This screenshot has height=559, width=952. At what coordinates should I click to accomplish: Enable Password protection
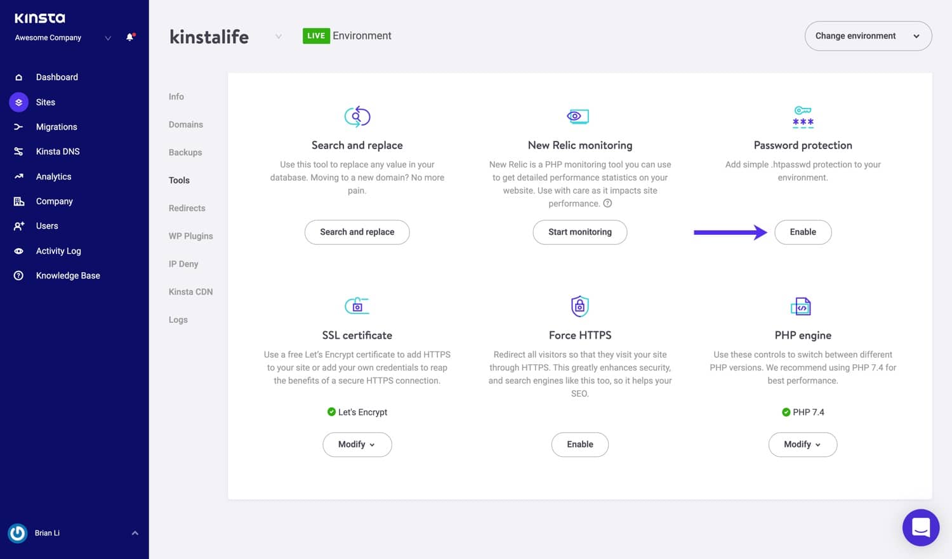coord(802,232)
